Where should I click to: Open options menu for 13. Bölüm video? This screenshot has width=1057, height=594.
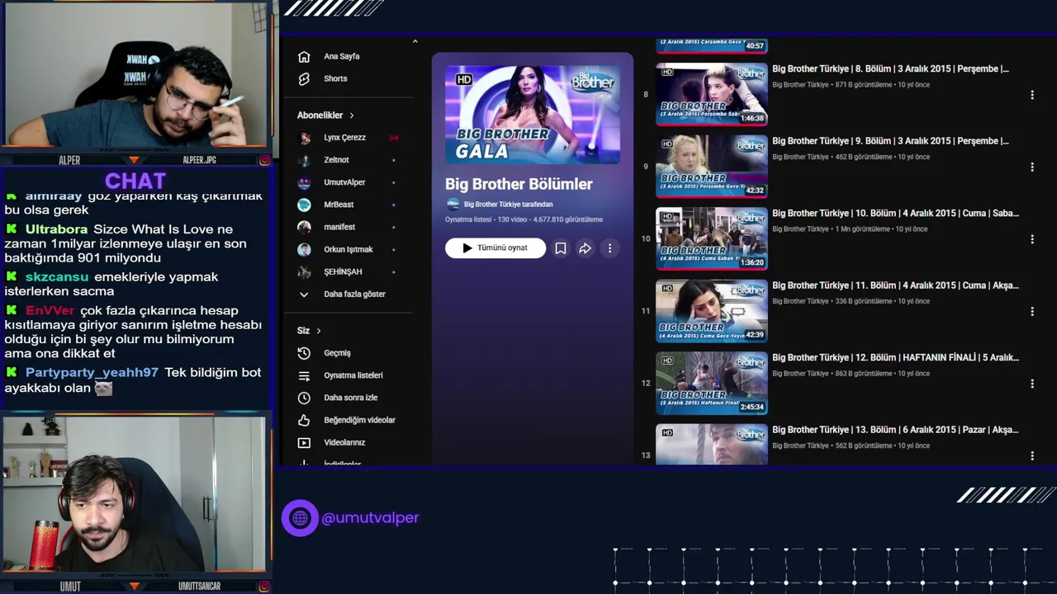coord(1031,455)
